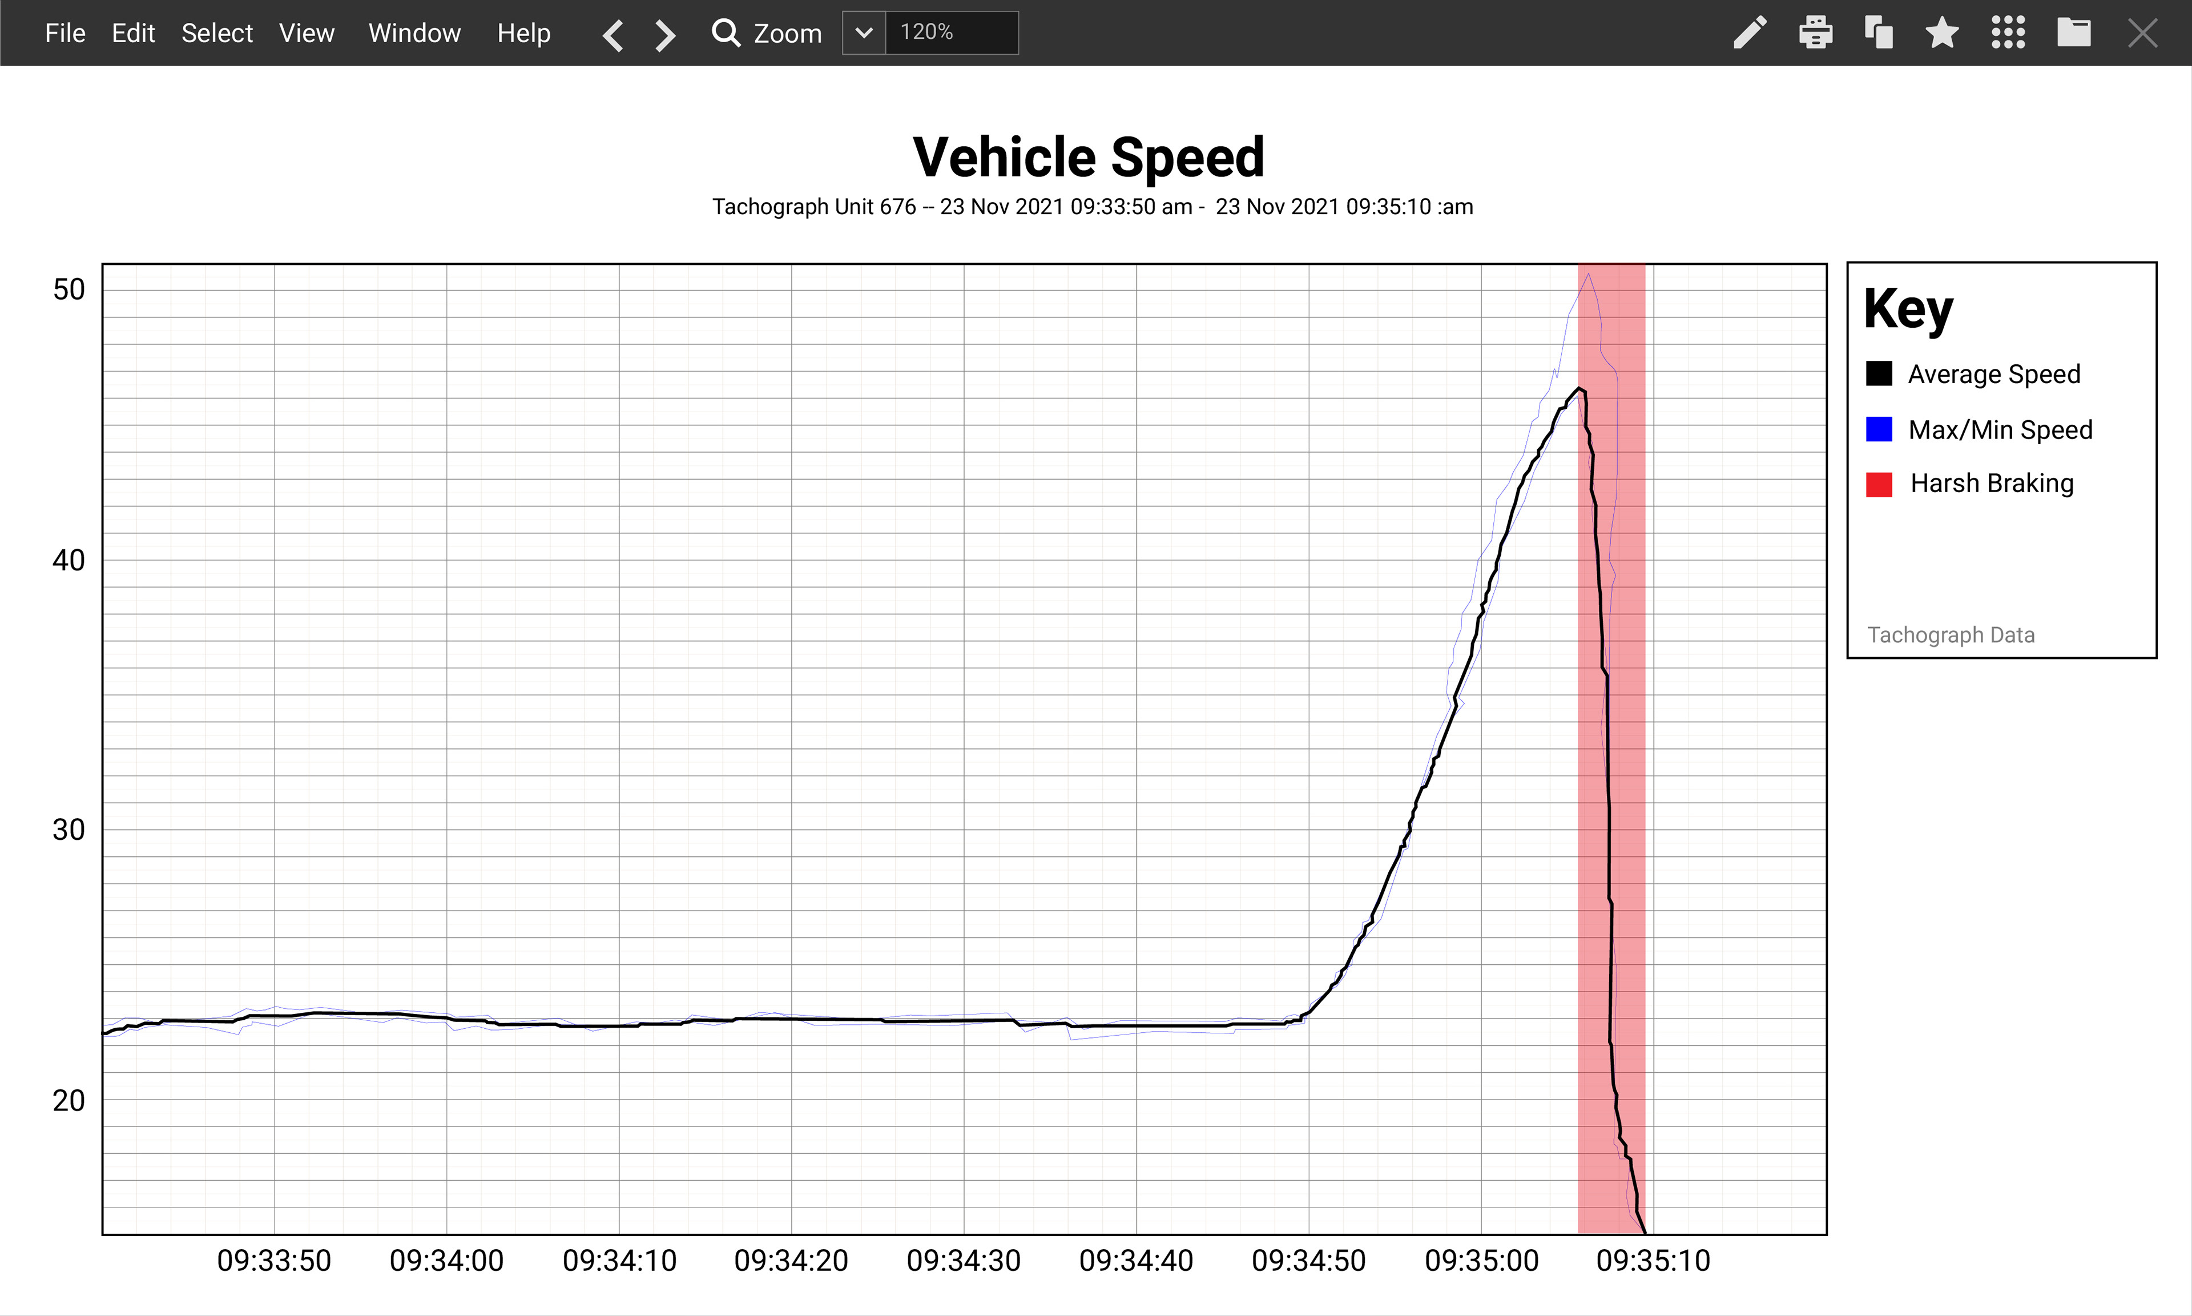Click the blue Max/Min Speed swatch
This screenshot has height=1316, width=2192.
point(1879,429)
